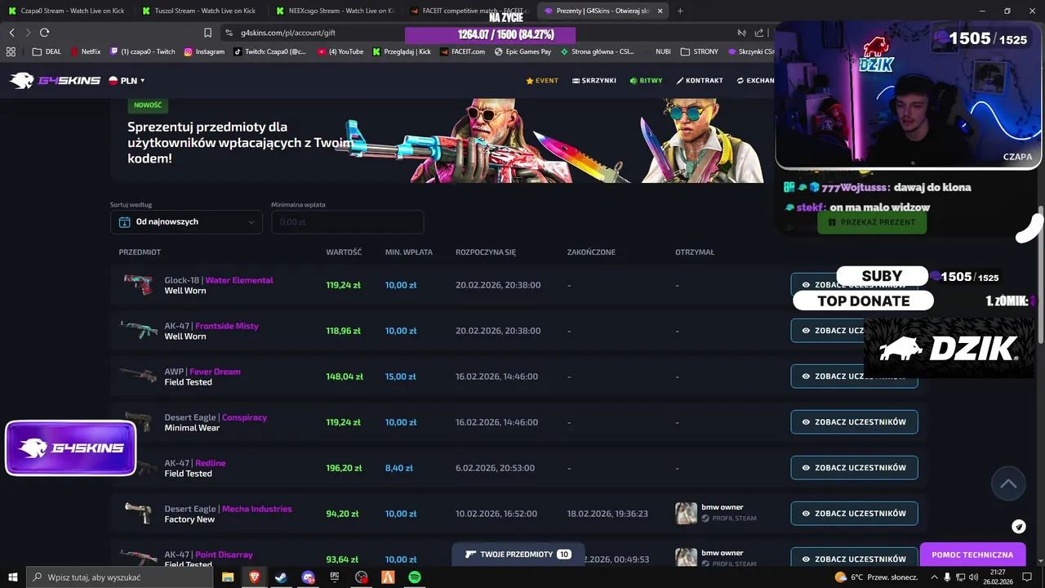Open the KONTRAKT menu item
The image size is (1045, 588).
(700, 81)
